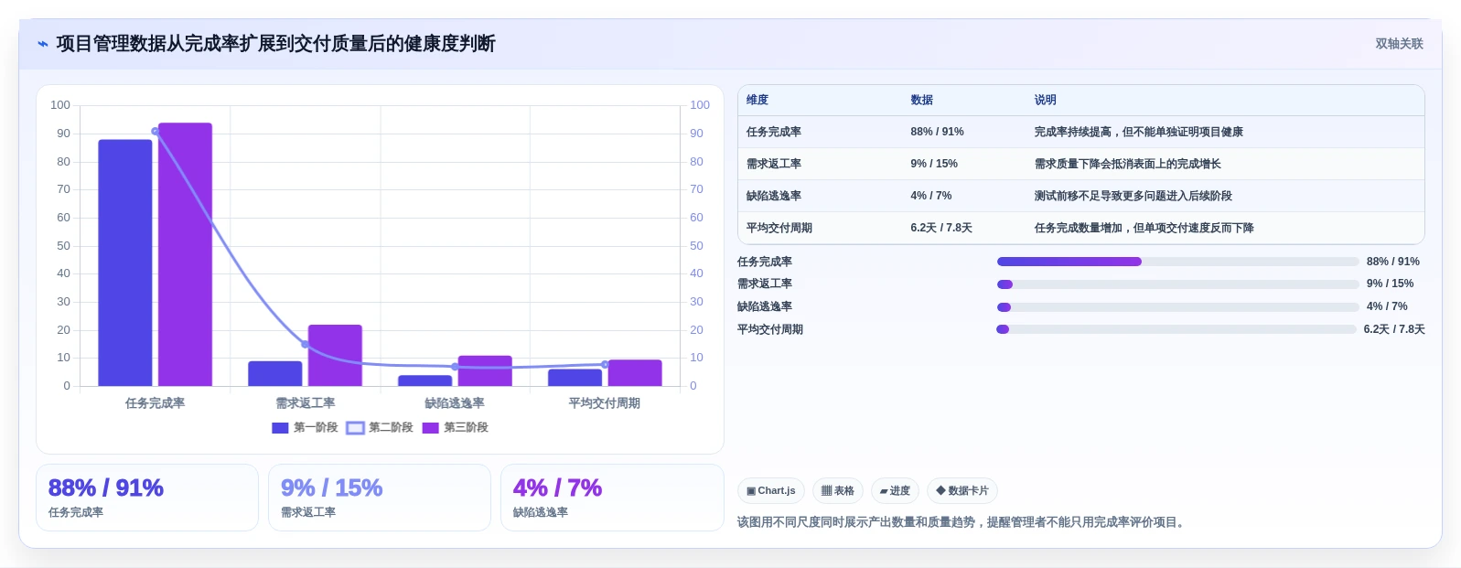Open the 88% / 91% 任务完成率 card

(147, 498)
